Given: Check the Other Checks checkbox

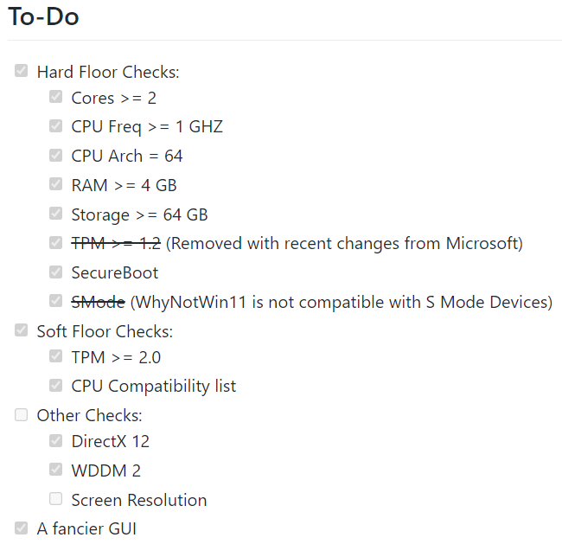Looking at the screenshot, I should pos(22,415).
